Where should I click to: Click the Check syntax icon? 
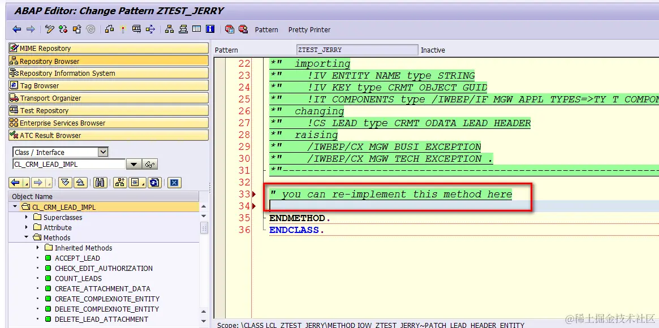pyautogui.click(x=110, y=29)
